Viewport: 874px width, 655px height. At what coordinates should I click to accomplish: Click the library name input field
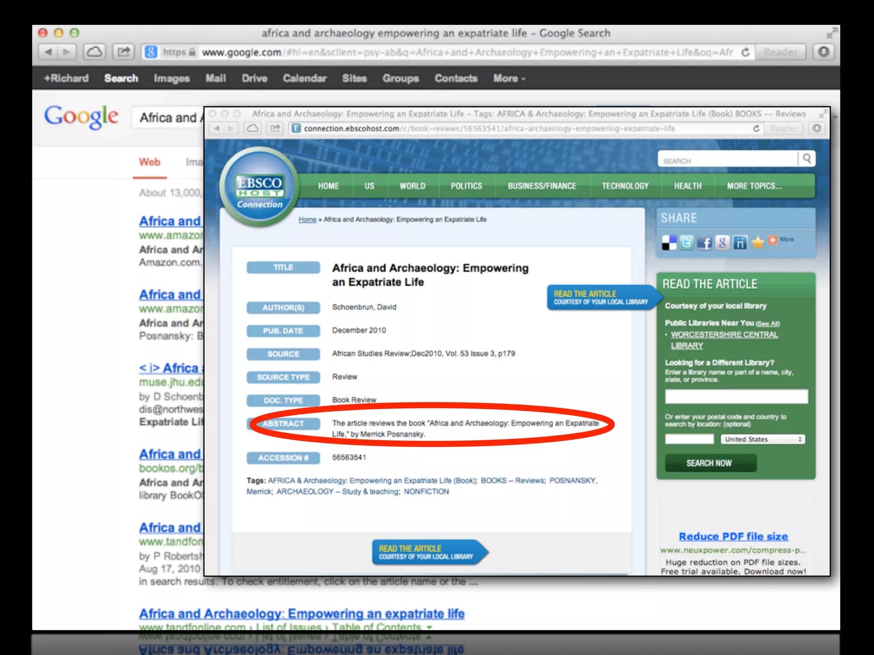(736, 397)
